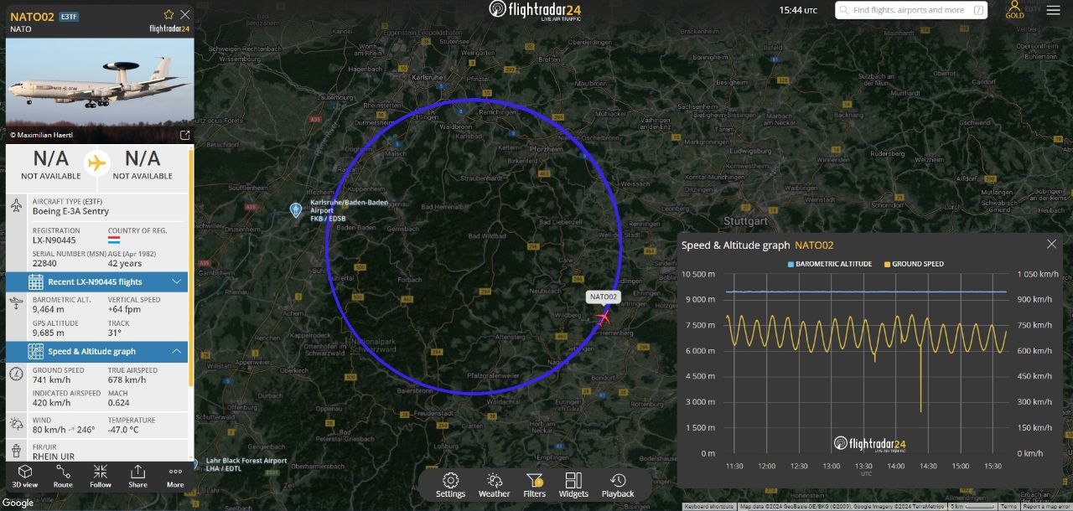This screenshot has height=511, width=1073.
Task: Click the slash keyboard shortcut icon in search
Action: tap(978, 10)
